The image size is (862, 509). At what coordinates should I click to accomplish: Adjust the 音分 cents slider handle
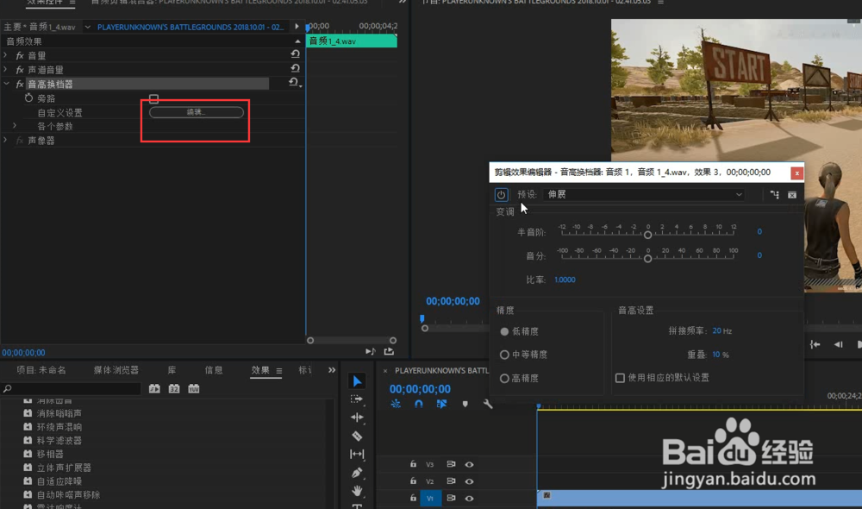647,259
